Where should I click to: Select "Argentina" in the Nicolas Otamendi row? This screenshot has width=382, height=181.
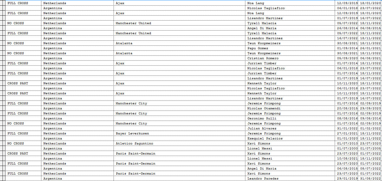tap(53, 108)
